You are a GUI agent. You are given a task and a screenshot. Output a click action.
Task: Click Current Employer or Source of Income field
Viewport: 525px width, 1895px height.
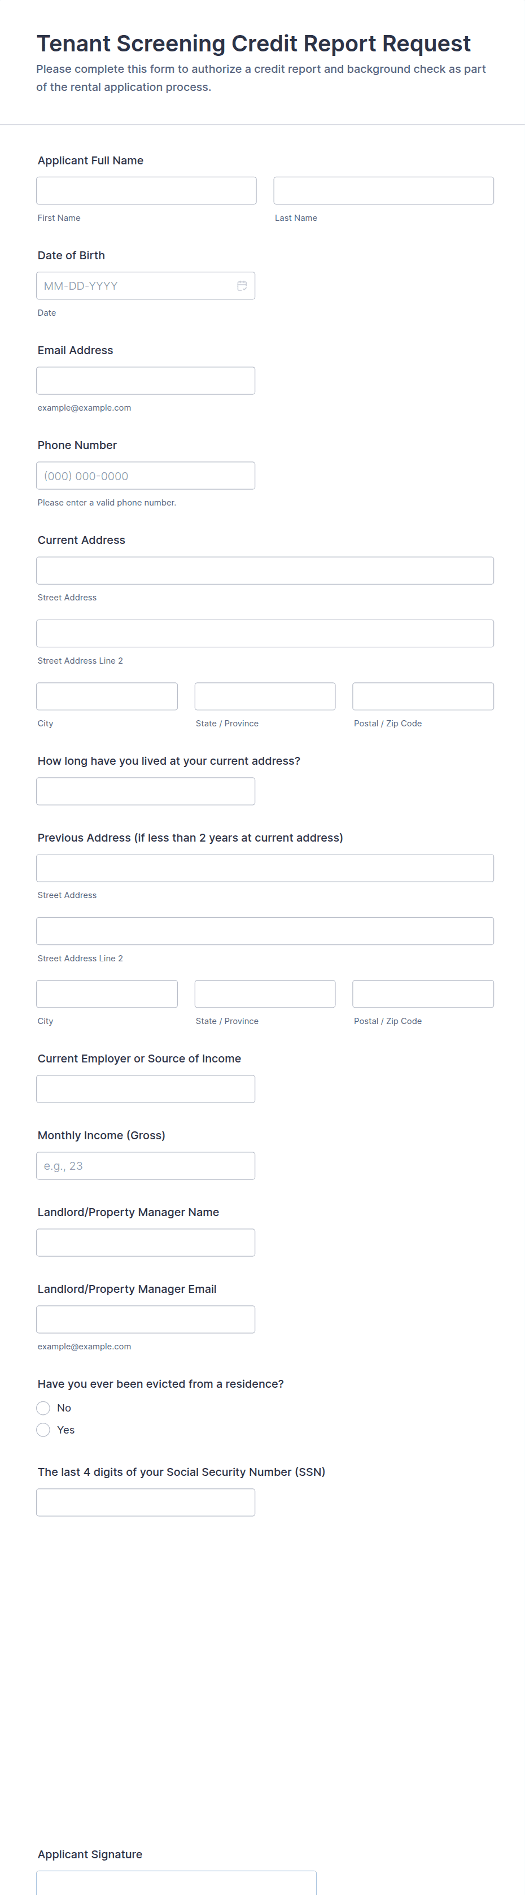point(146,1089)
